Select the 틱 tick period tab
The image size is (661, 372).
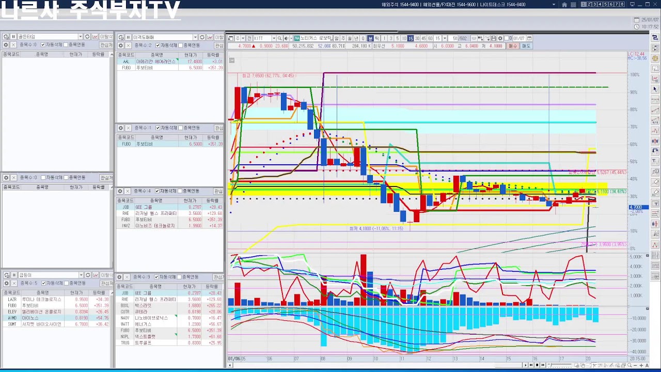(377, 38)
